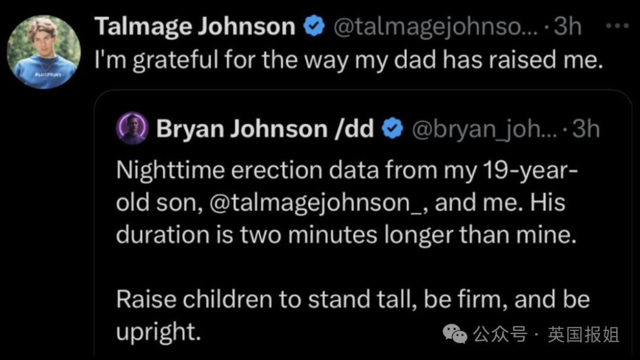Click the 3h timestamp in quoted tweet
This screenshot has width=640, height=360.
(x=586, y=129)
